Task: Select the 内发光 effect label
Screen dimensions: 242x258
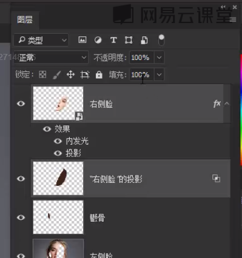Action: [x=77, y=141]
